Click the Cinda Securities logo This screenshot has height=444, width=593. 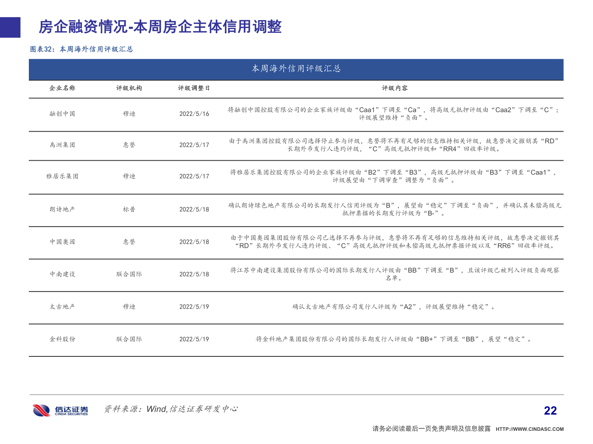coord(60,410)
